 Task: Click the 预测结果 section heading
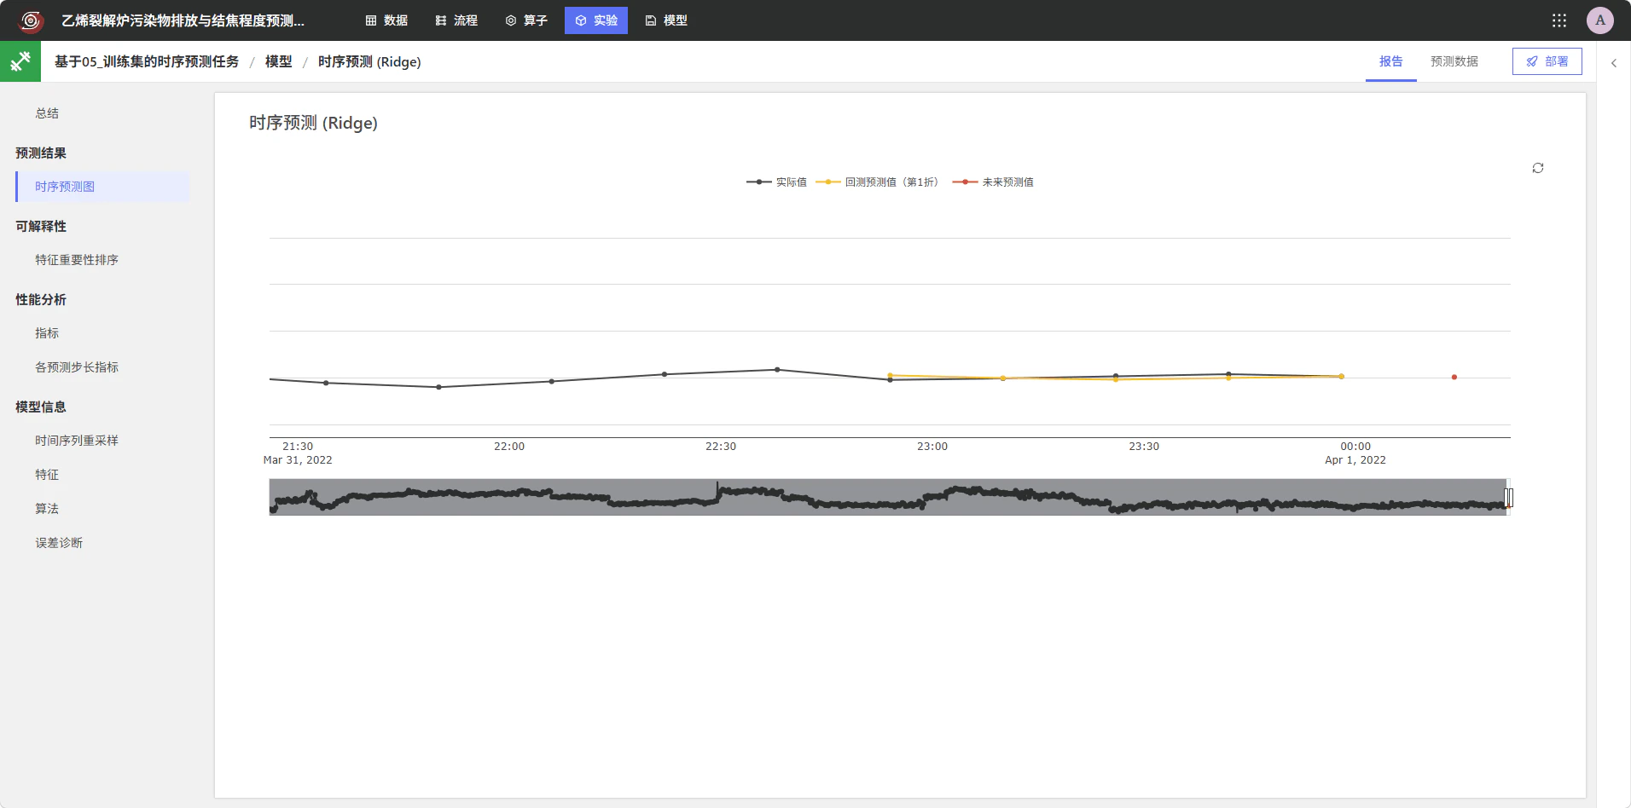41,153
